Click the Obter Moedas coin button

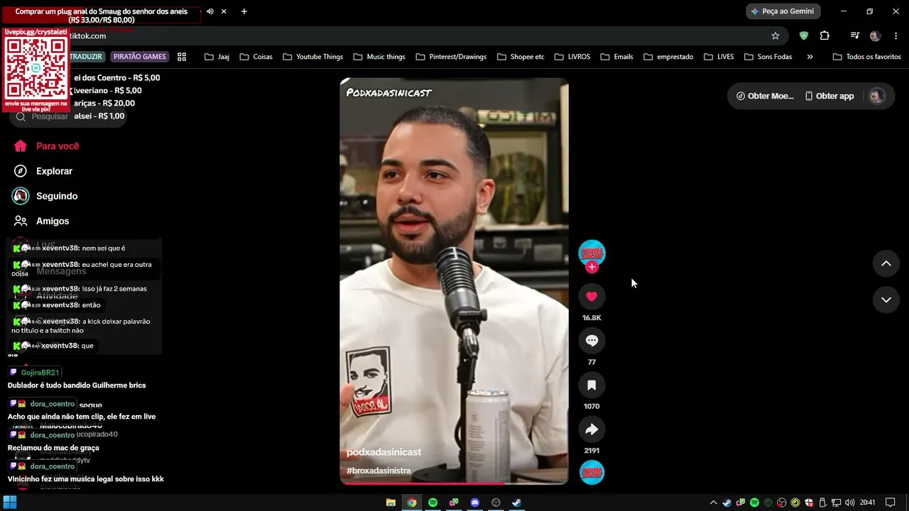765,96
